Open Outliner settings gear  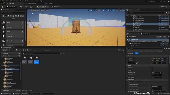[x=169, y=13]
